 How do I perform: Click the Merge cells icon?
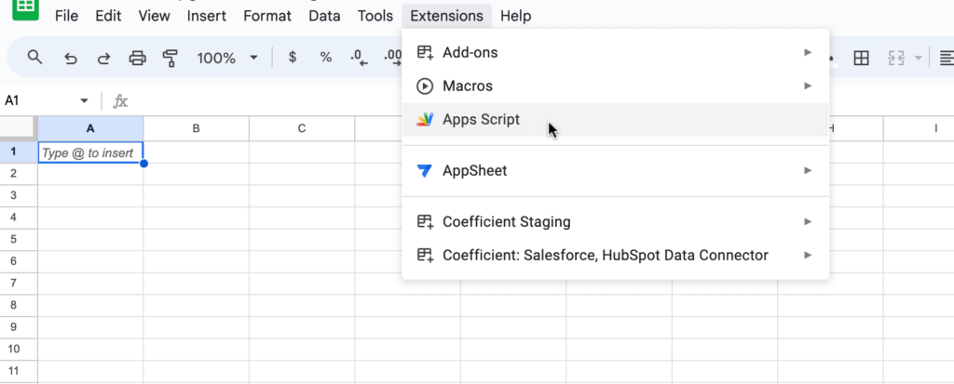coord(895,59)
